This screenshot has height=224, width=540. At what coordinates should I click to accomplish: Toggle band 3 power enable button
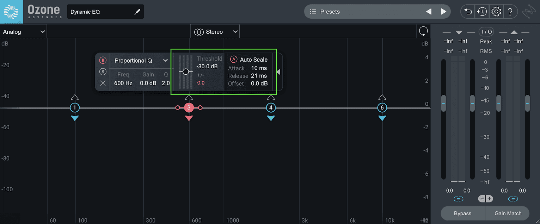click(103, 60)
